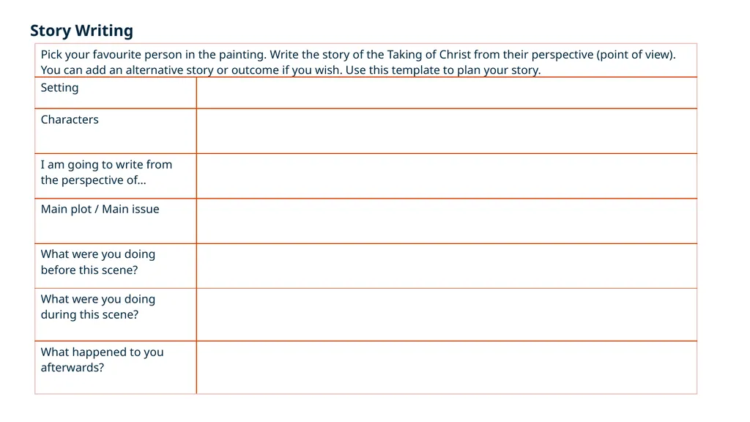
Task: Click the Characters label
Action: tap(70, 119)
